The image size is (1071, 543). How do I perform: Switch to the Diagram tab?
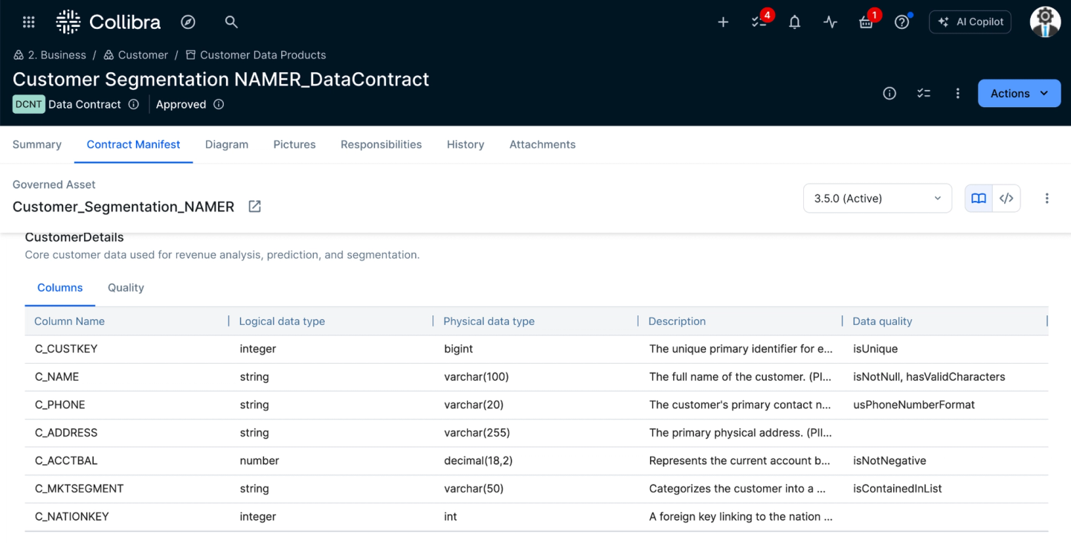coord(227,144)
